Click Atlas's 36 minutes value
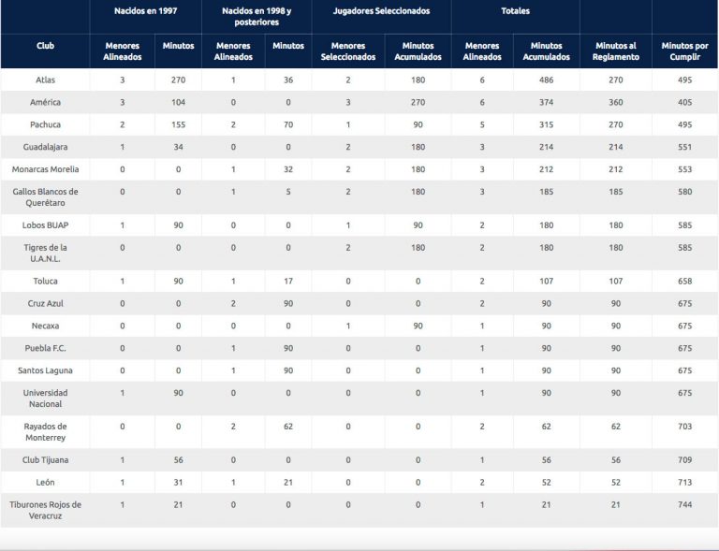This screenshot has height=551, width=719. (x=288, y=80)
